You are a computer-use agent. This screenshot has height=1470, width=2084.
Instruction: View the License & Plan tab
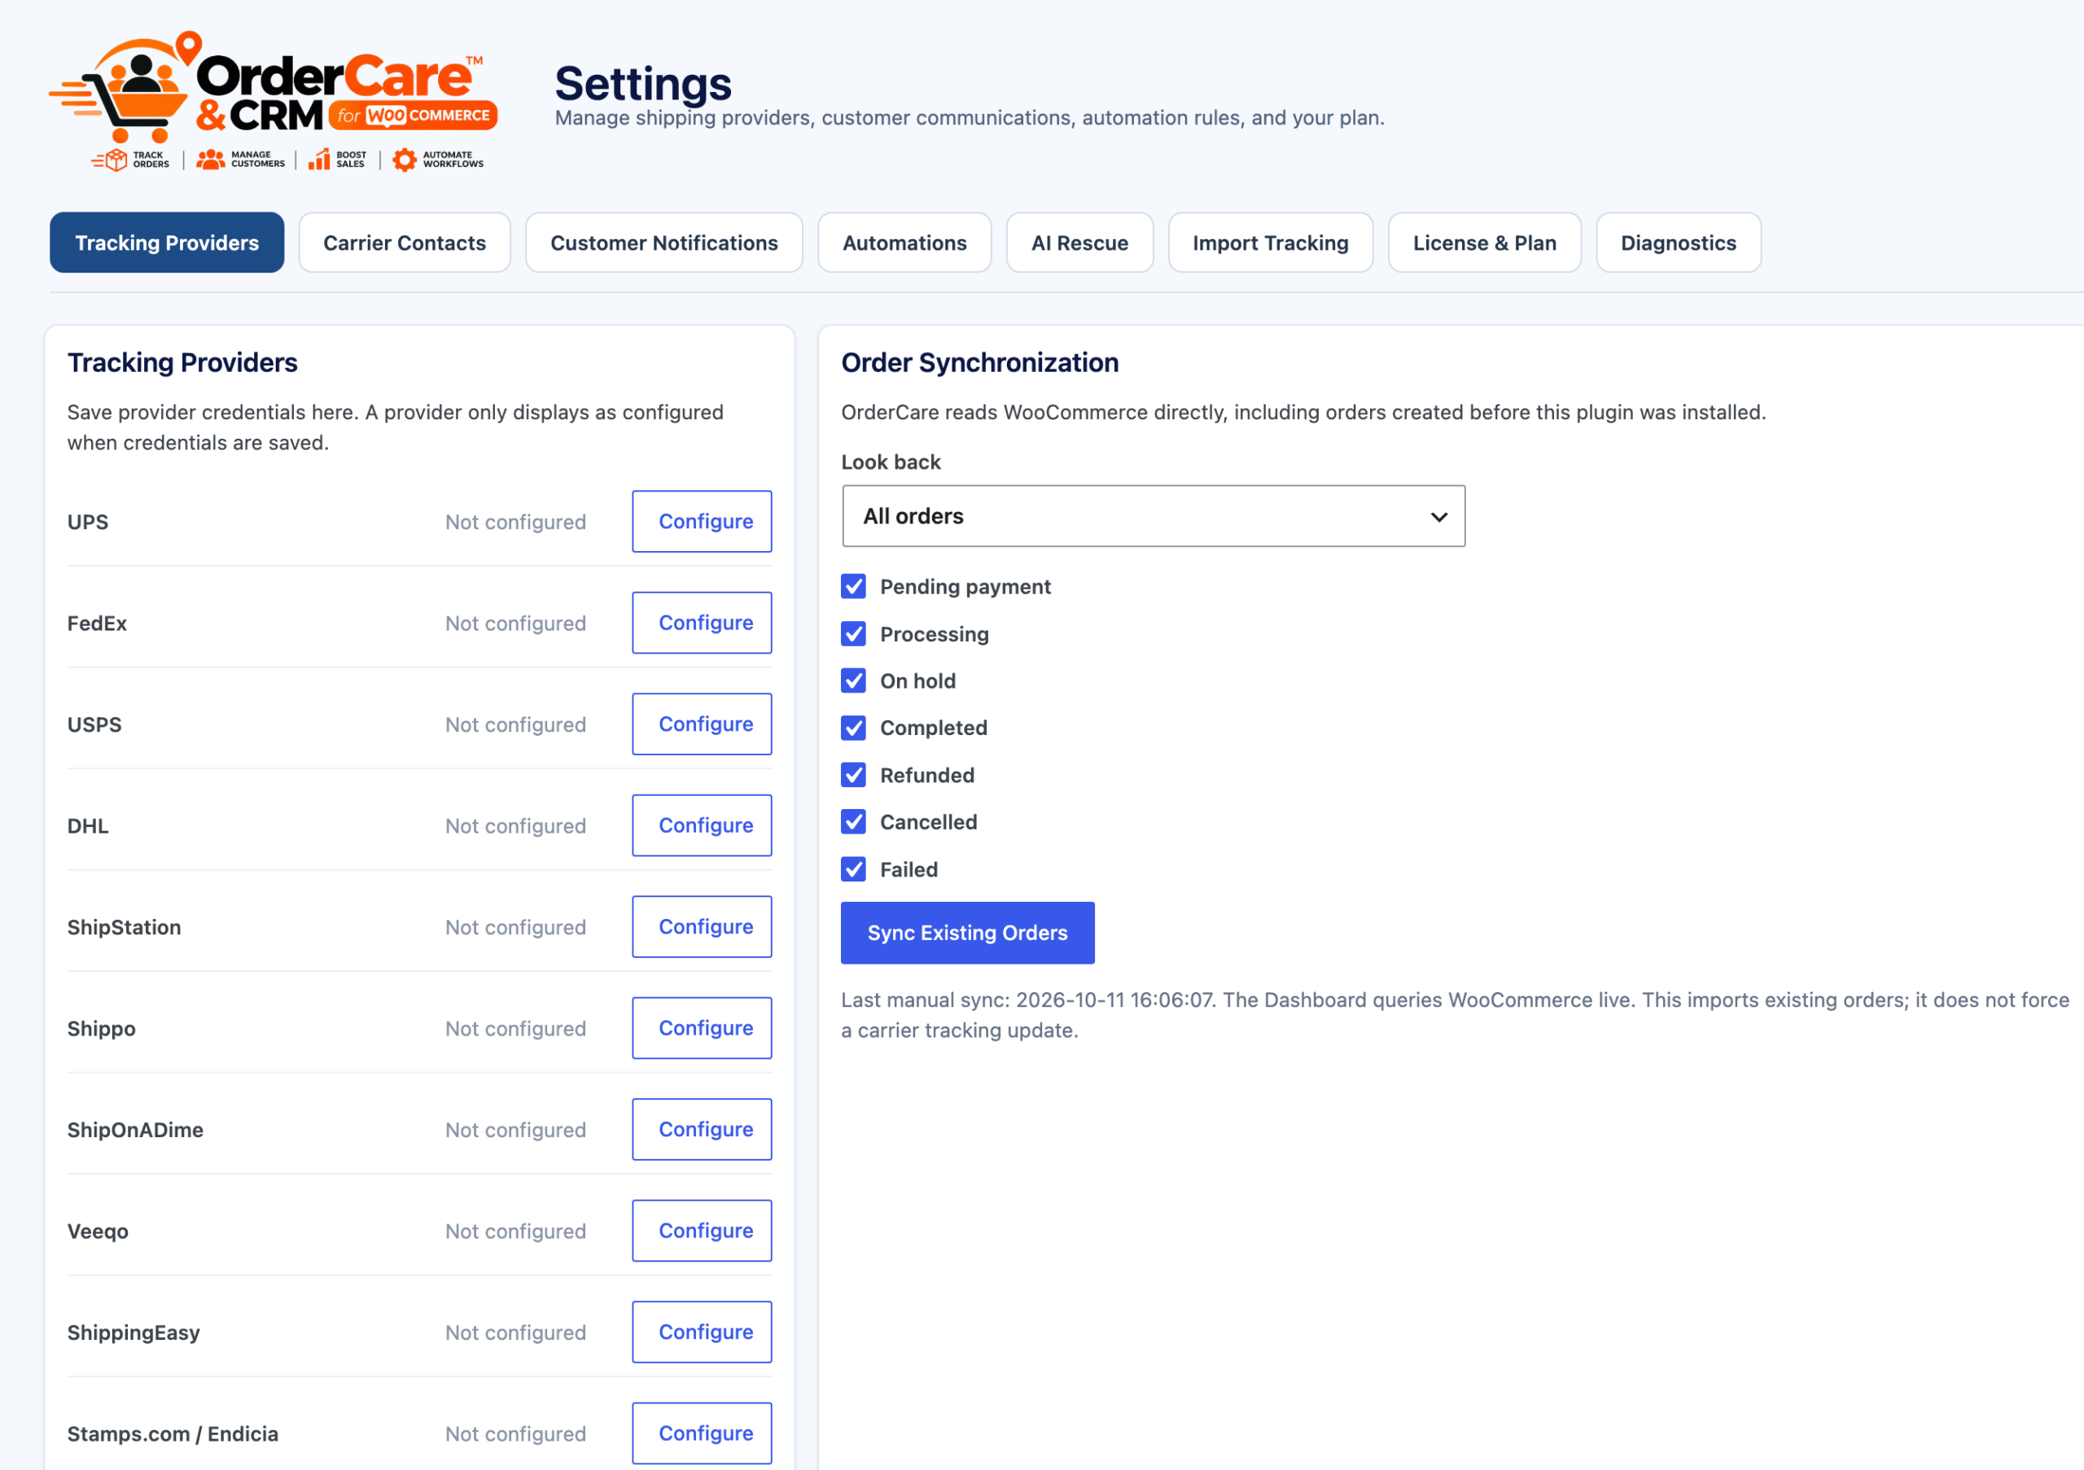1485,243
